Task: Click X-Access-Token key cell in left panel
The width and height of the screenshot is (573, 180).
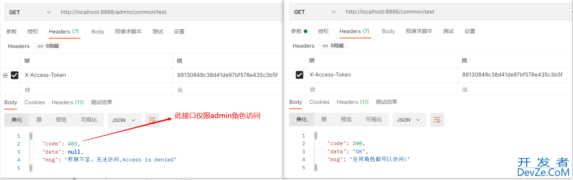Action: point(97,75)
